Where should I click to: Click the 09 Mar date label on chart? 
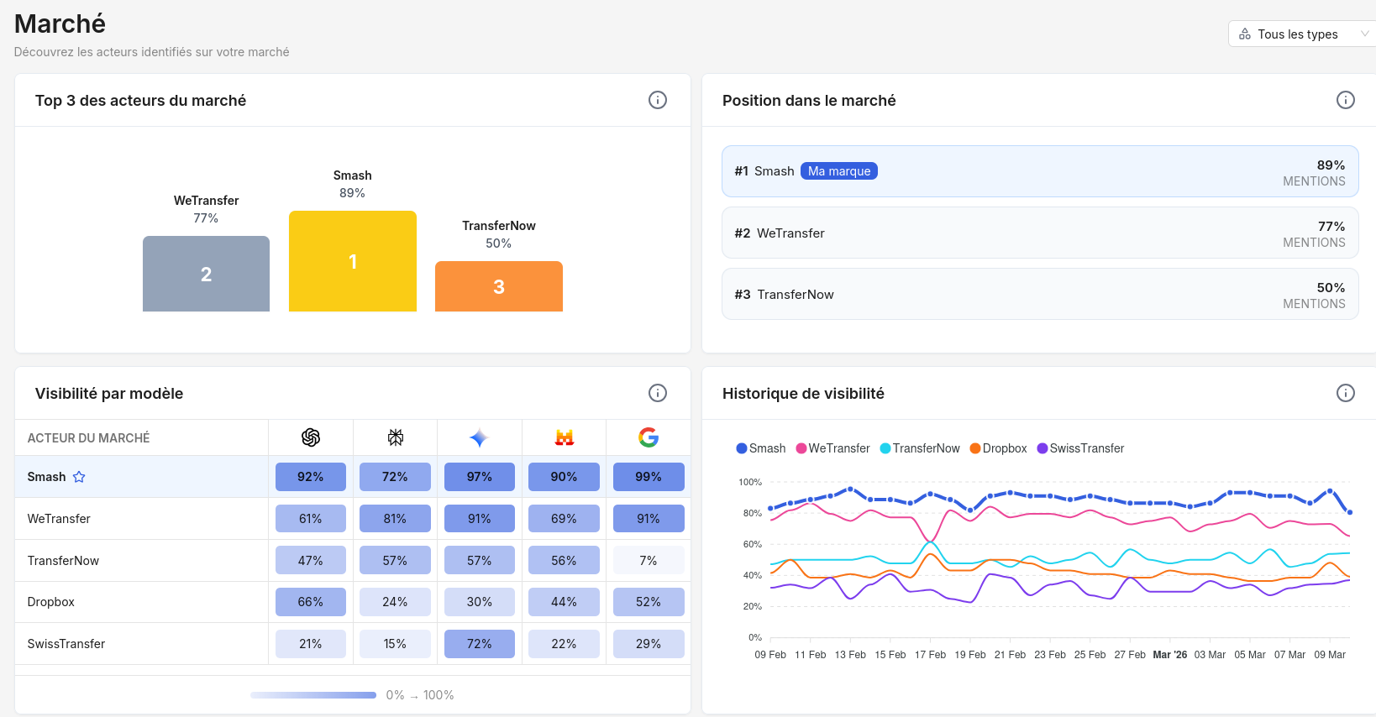[1330, 655]
